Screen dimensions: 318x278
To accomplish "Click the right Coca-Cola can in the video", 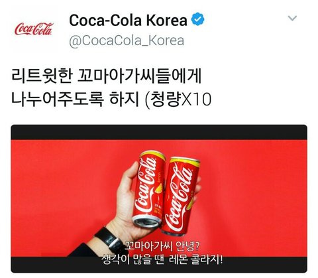I will click(181, 196).
